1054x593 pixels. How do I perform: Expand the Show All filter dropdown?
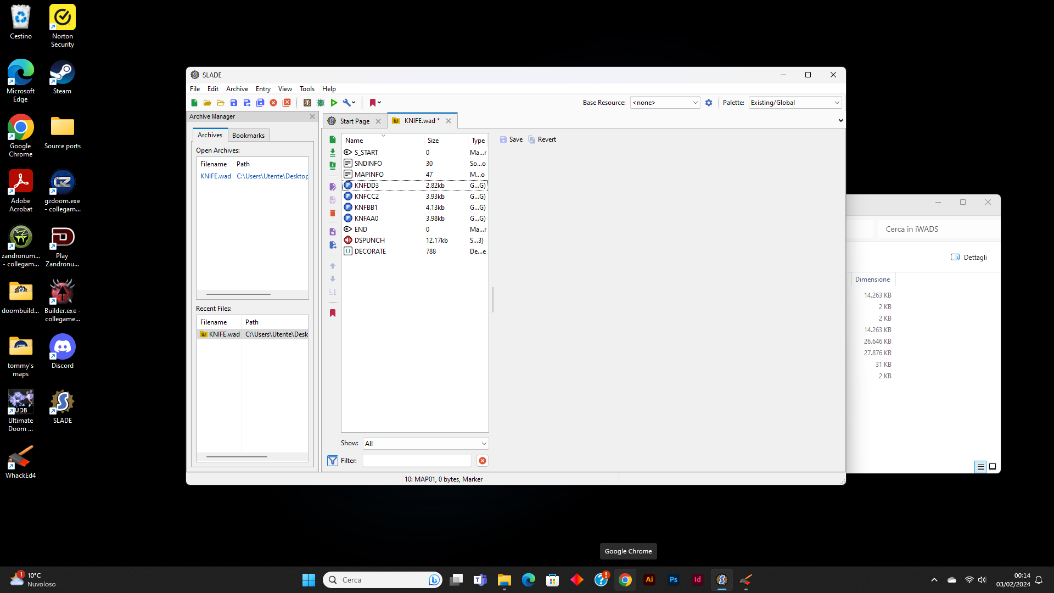pyautogui.click(x=483, y=443)
